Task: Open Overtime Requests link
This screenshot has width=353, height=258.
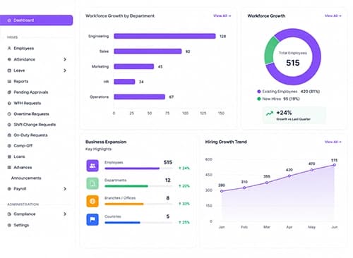Action: (x=31, y=114)
